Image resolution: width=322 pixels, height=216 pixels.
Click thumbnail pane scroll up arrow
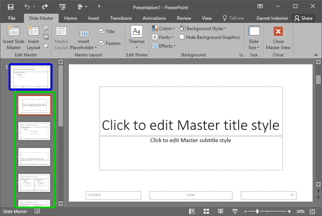[60, 62]
